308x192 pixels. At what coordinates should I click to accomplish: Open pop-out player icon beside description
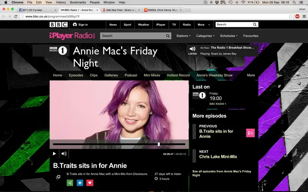[x=58, y=177]
